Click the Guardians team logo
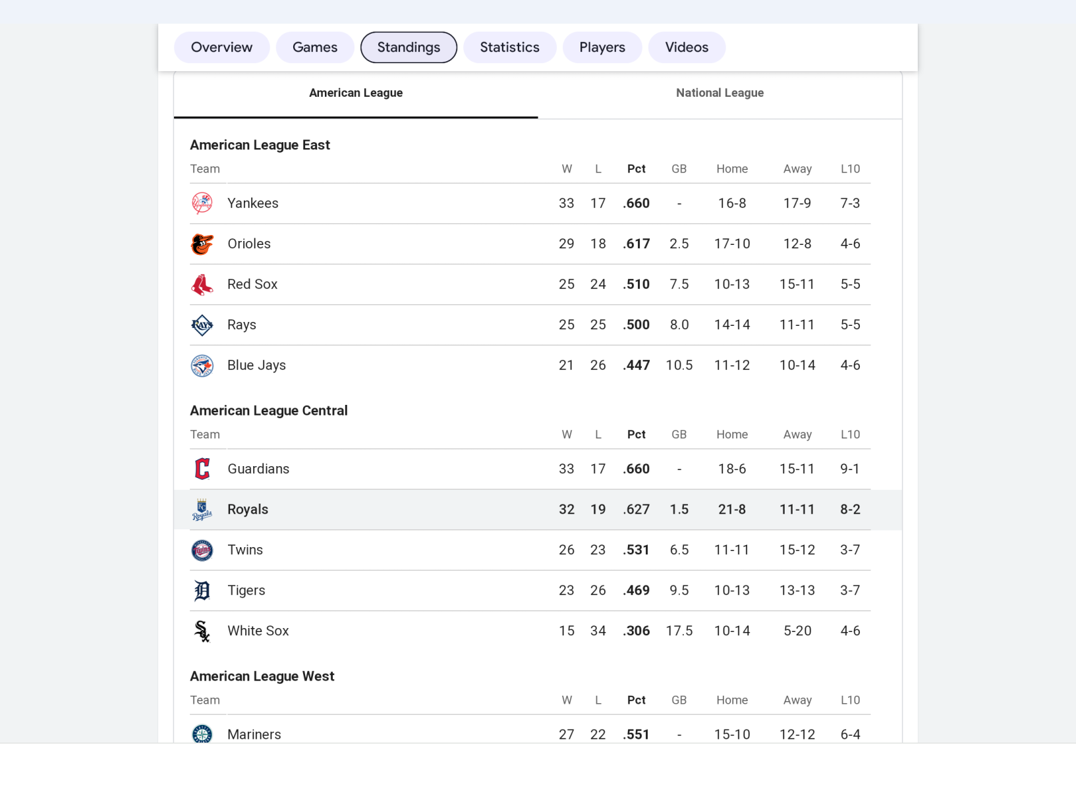Screen dimensions: 1076x790 [202, 469]
